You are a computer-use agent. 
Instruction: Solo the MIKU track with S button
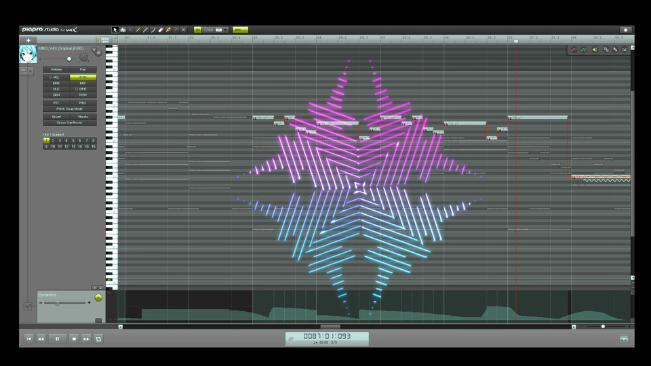click(94, 49)
